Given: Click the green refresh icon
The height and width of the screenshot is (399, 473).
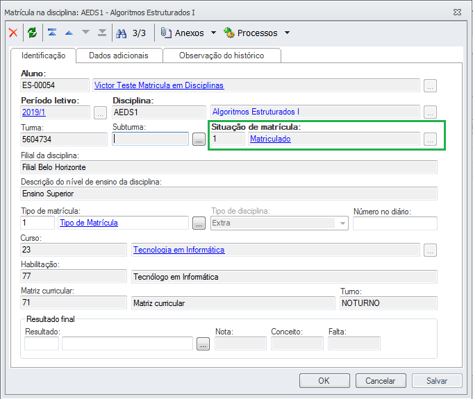Looking at the screenshot, I should (x=32, y=33).
